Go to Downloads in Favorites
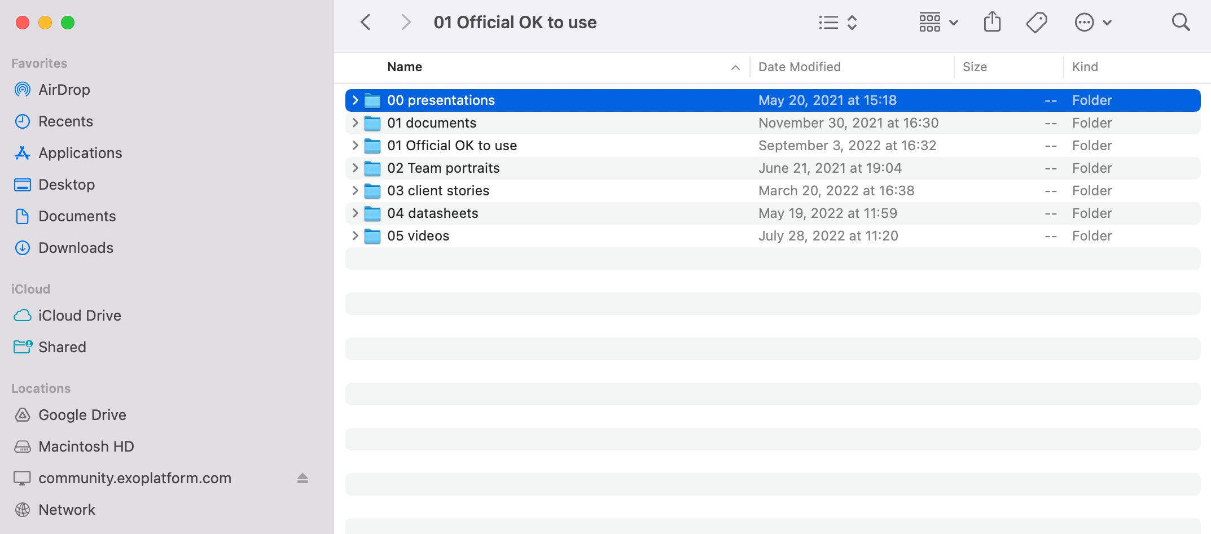The image size is (1211, 534). pyautogui.click(x=76, y=248)
